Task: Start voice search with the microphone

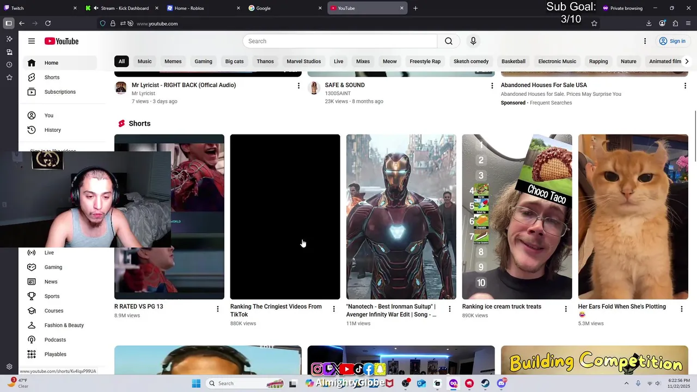Action: tap(473, 41)
